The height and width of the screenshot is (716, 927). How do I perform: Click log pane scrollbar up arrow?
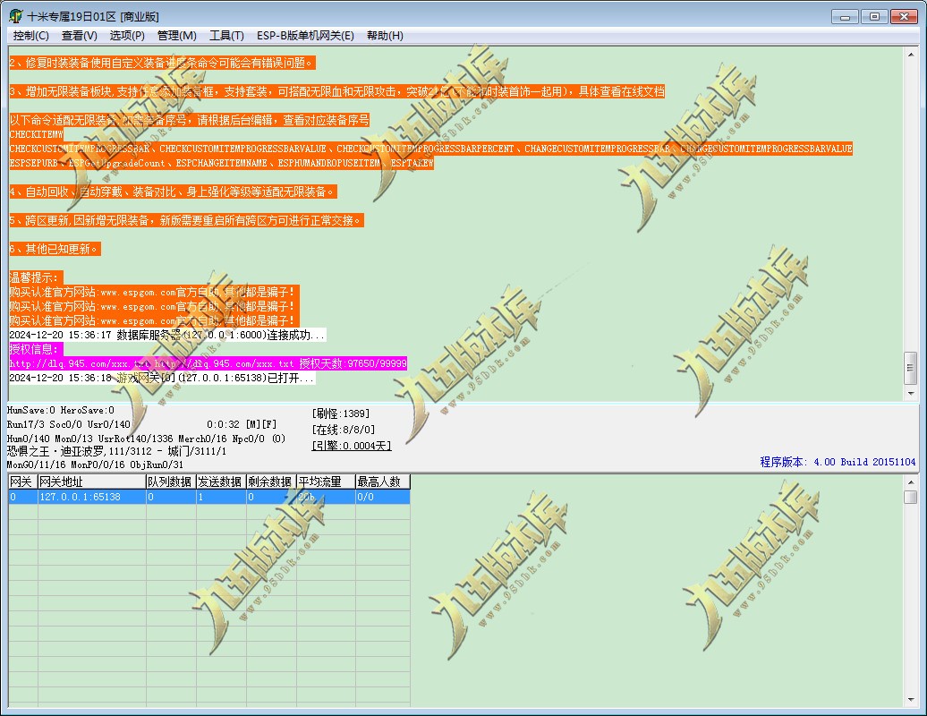[911, 55]
